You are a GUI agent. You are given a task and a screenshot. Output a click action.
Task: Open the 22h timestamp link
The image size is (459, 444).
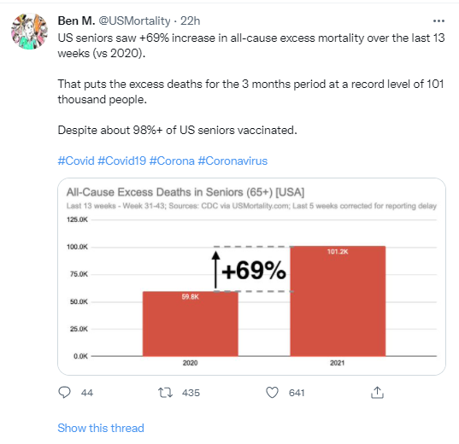[x=190, y=20]
